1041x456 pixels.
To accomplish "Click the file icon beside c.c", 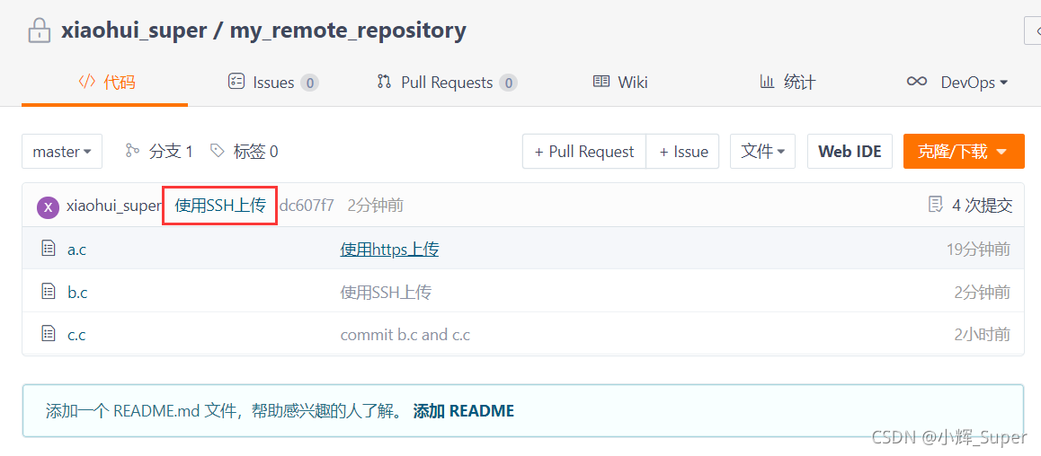I will click(48, 333).
